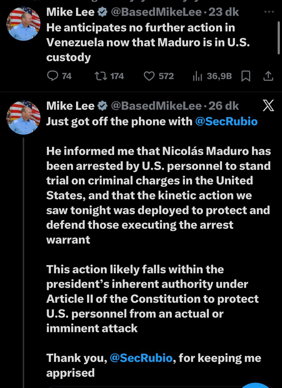Viewport: 282px width, 388px height.
Task: Tap the share icon on first tweet
Action: point(268,76)
